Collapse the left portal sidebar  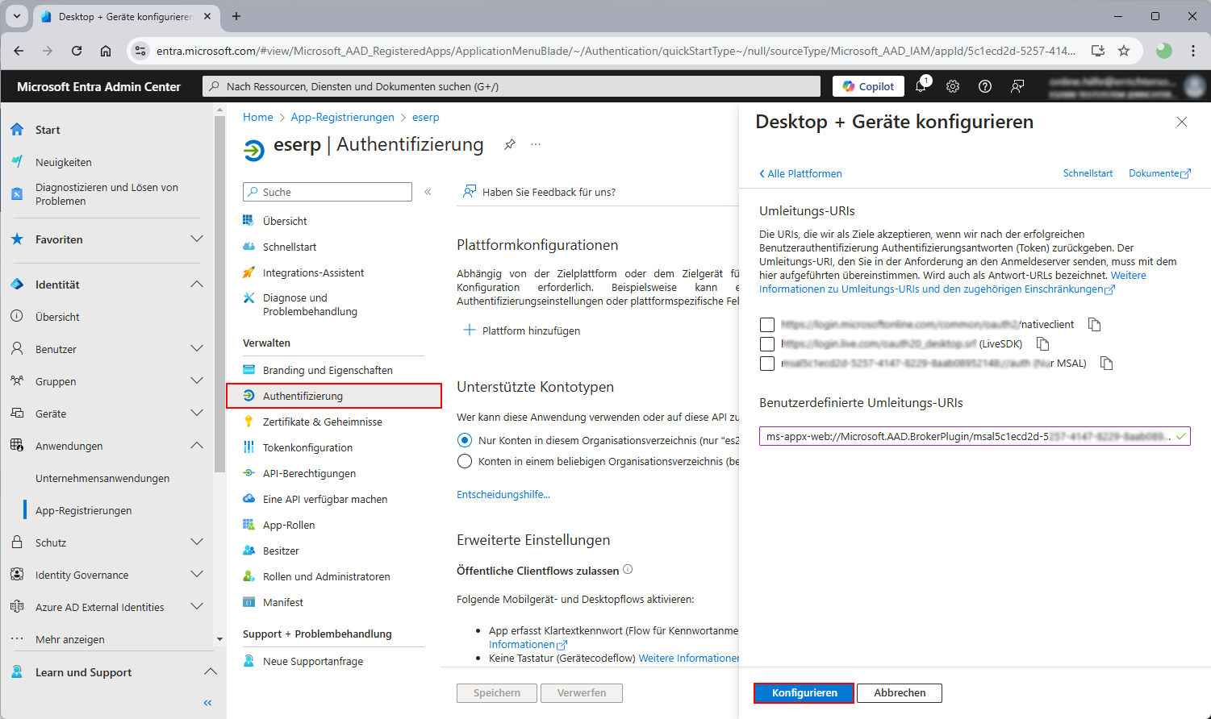pos(207,703)
